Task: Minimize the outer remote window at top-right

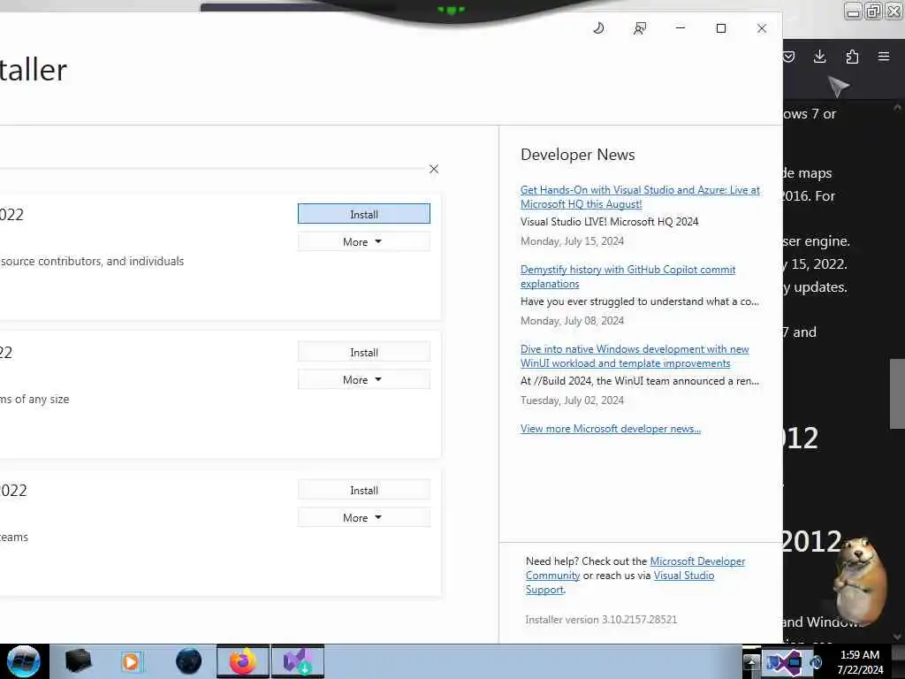Action: click(853, 11)
